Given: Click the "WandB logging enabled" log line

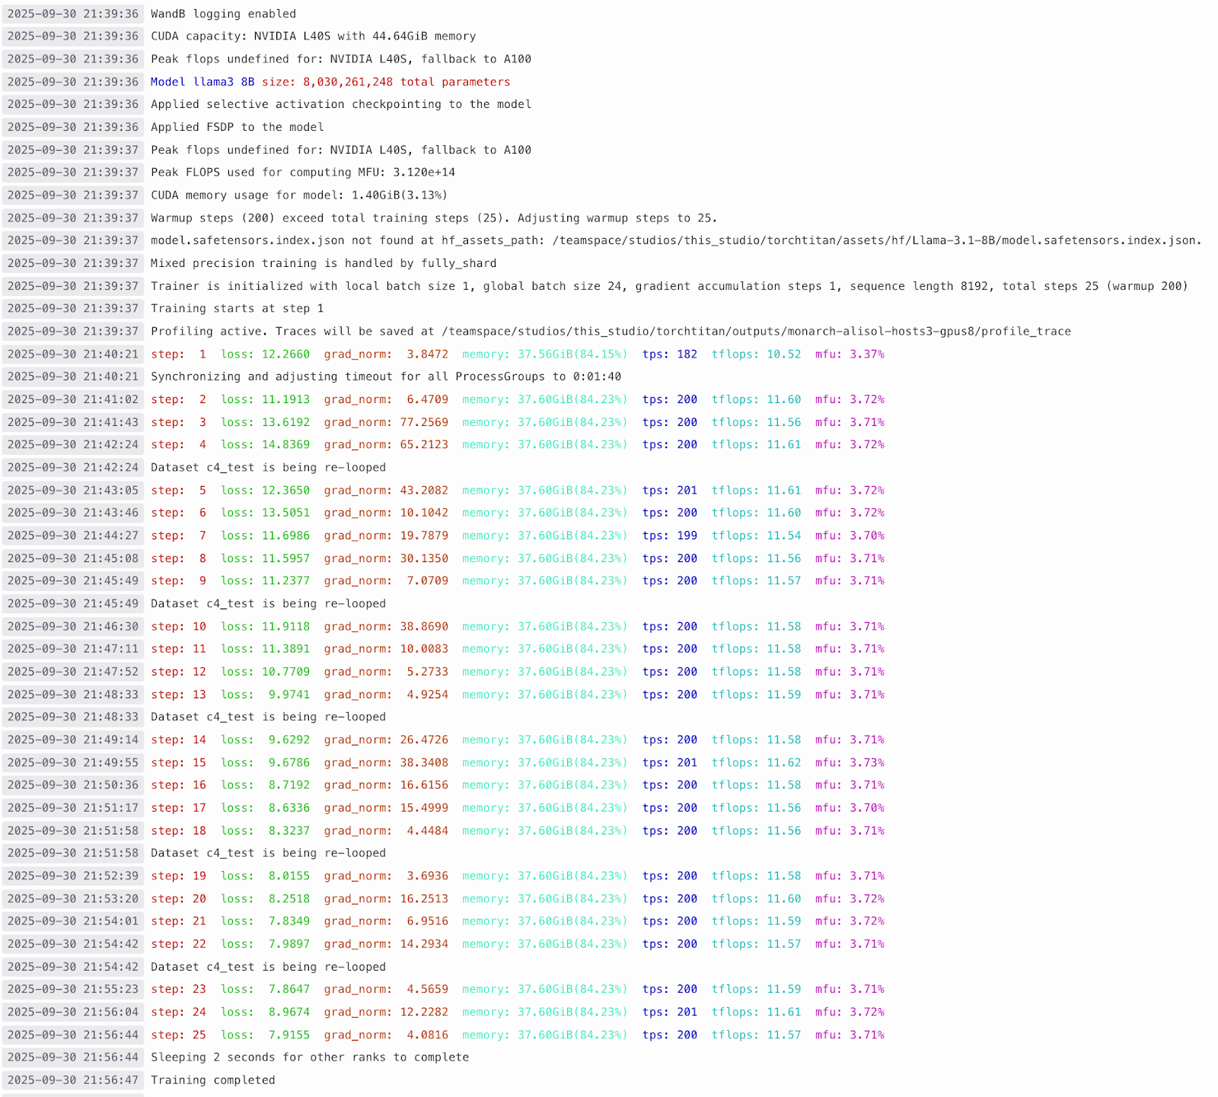Looking at the screenshot, I should [223, 14].
